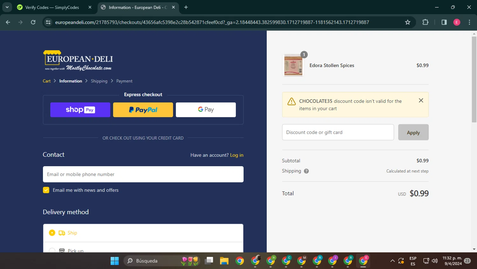The height and width of the screenshot is (269, 477).
Task: Click the Apply discount button
Action: (x=413, y=132)
